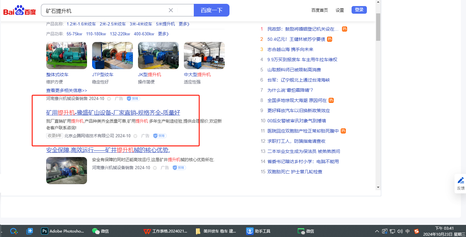Image resolution: width=466 pixels, height=237 pixels.
Task: Click the blue chat-search taskbar icon
Action: [13, 231]
